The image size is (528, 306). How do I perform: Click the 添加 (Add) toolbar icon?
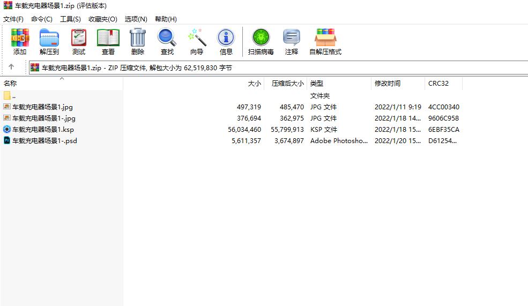20,42
